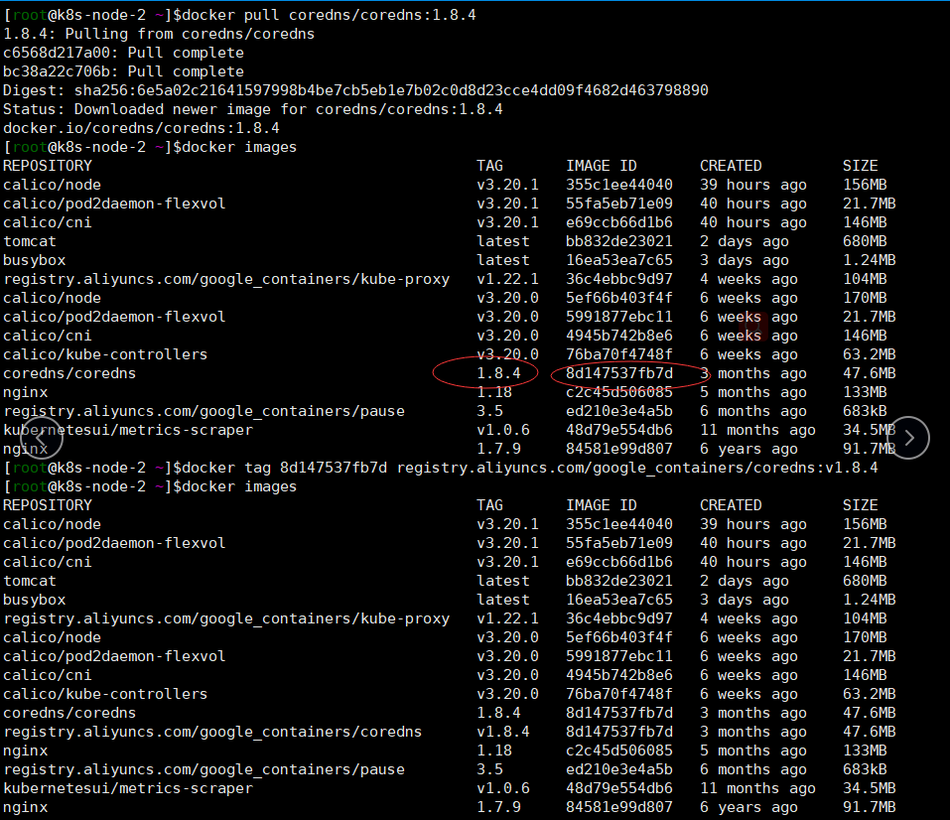Click circled ID 8d147537fb7d in first listing
Screen dimensions: 950x820
click(x=619, y=372)
